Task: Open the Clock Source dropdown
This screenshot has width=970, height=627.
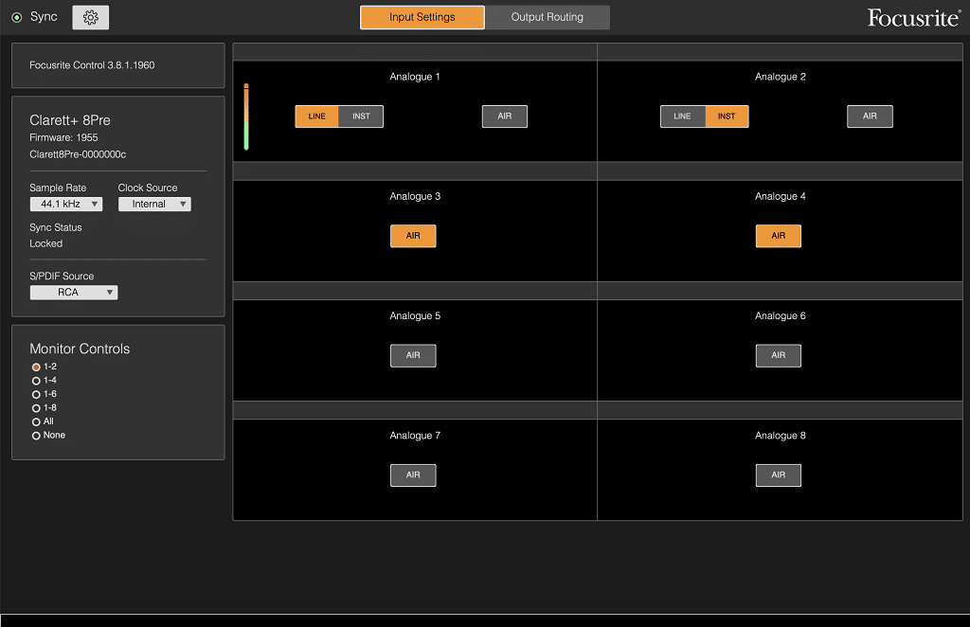Action: 154,204
